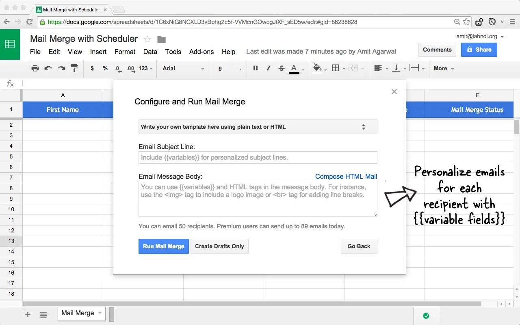
Task: Open the email template selector dropdown
Action: click(258, 127)
